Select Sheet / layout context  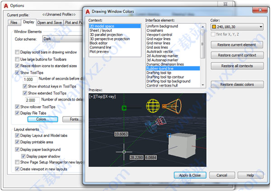tap(115, 30)
